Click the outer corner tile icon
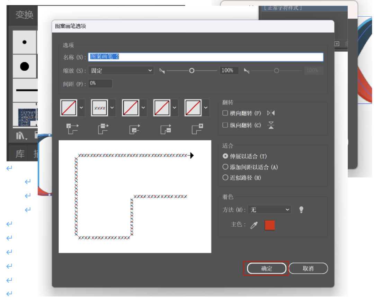The image size is (374, 301). coord(72,129)
